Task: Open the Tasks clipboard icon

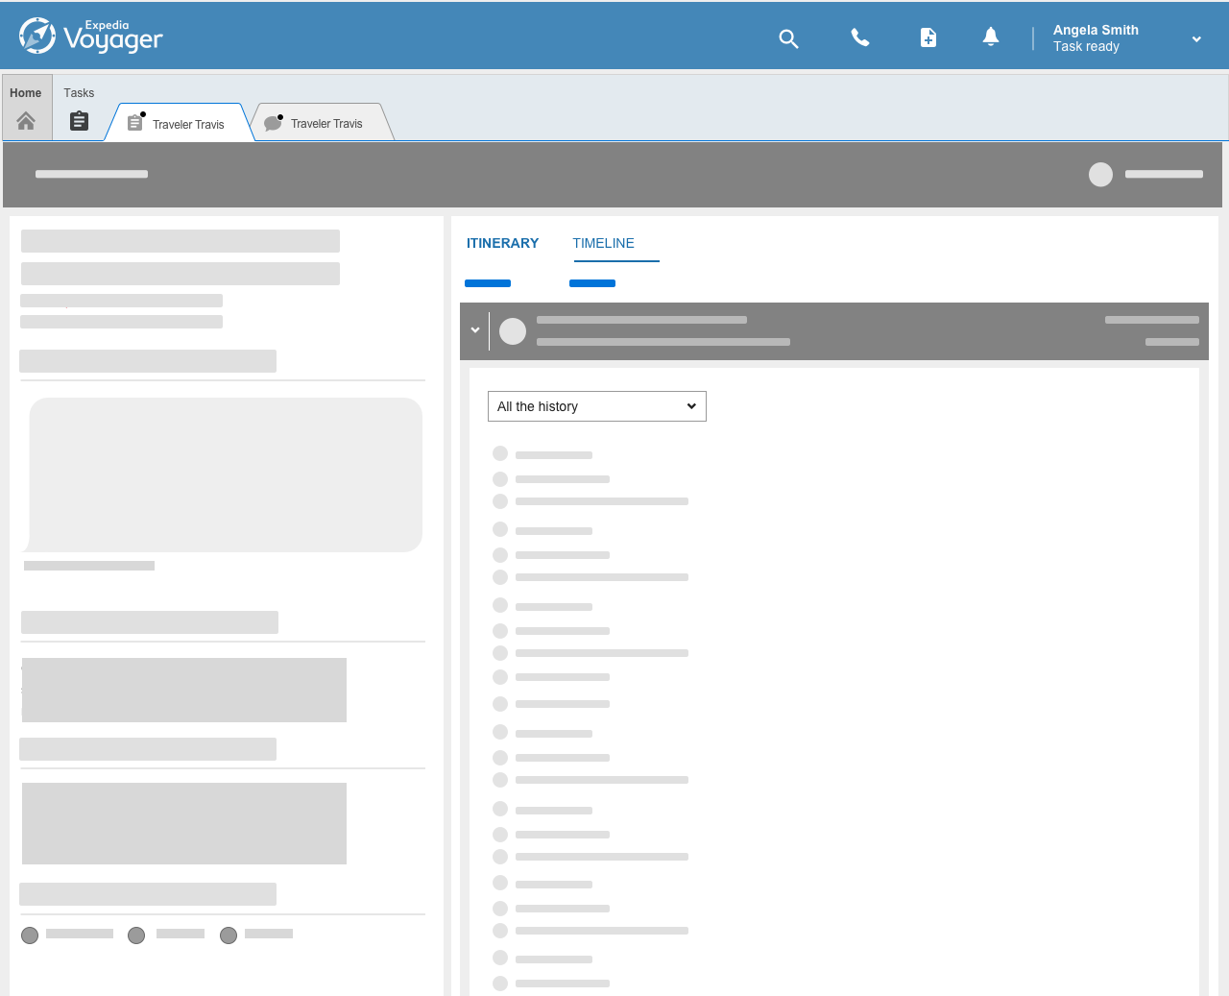Action: point(79,121)
